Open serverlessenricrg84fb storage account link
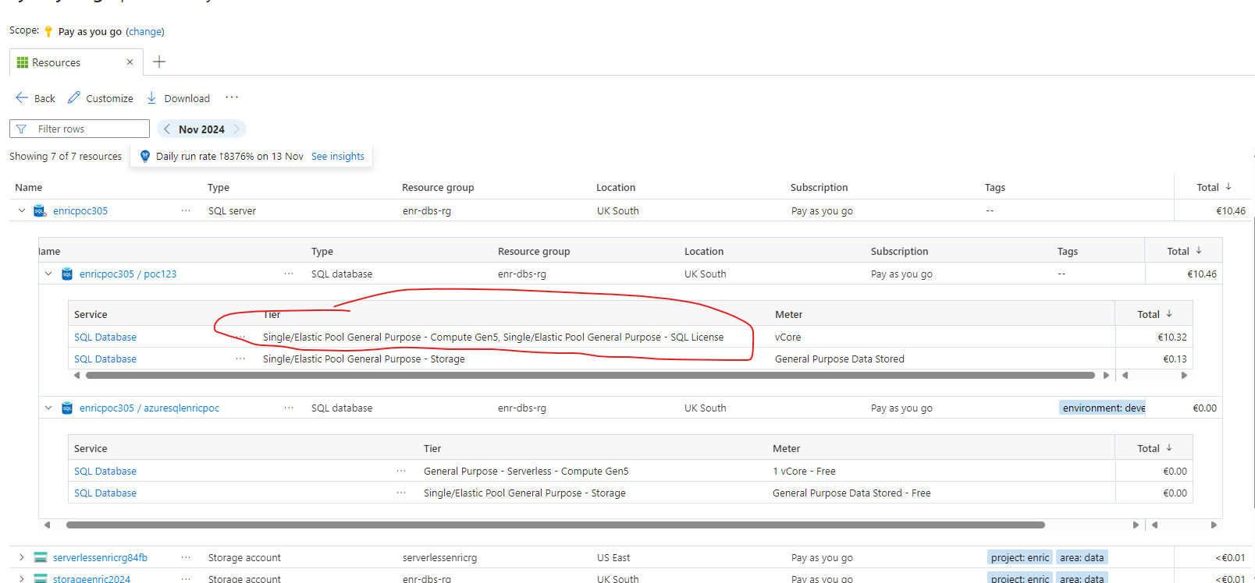The width and height of the screenshot is (1255, 583). [100, 557]
